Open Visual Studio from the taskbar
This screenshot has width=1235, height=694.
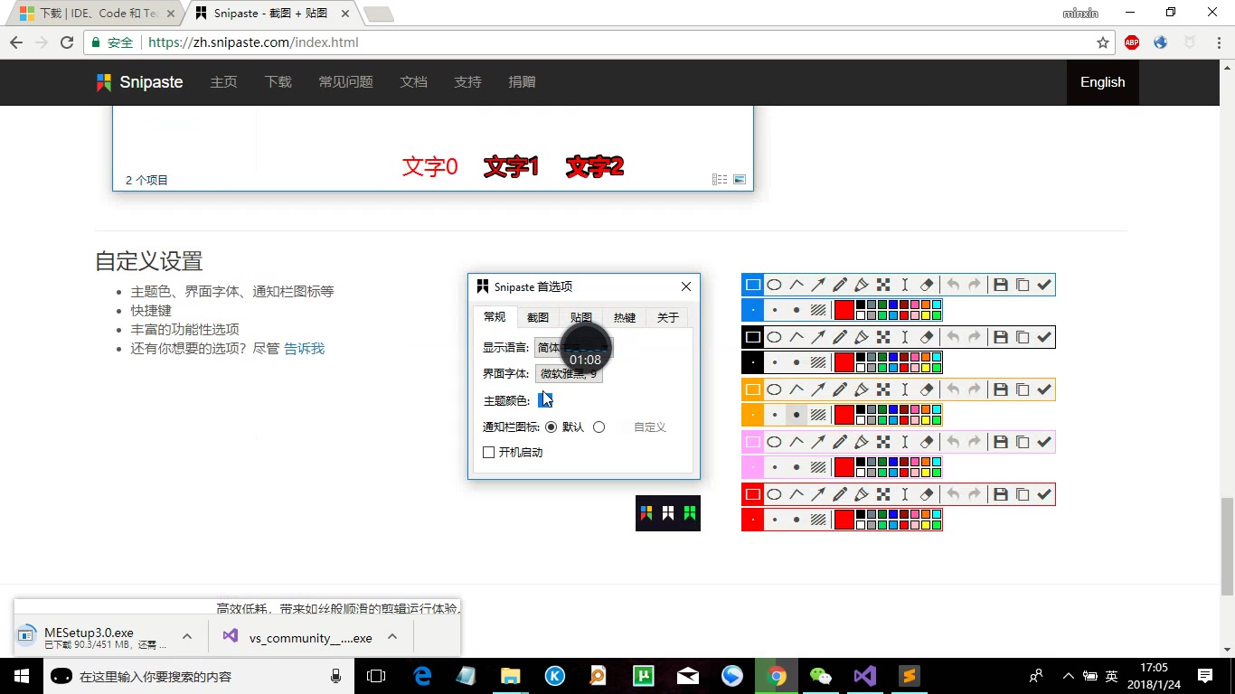click(x=864, y=676)
